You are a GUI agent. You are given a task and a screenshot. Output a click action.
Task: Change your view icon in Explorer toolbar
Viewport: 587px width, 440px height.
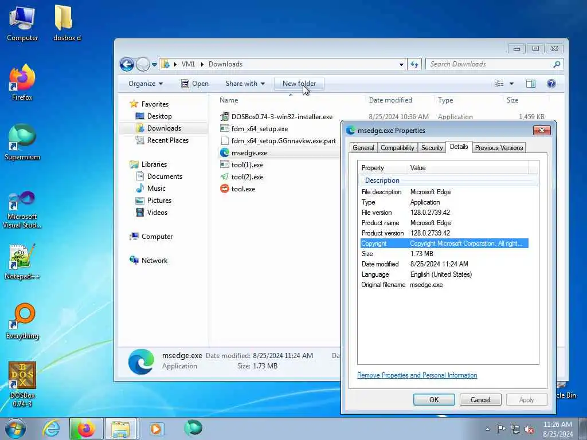[x=499, y=84]
